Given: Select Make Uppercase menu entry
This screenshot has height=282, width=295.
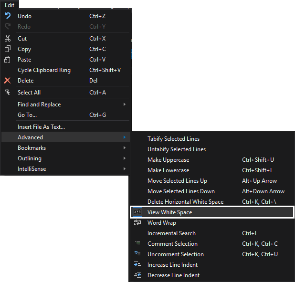Looking at the screenshot, I should pos(168,160).
